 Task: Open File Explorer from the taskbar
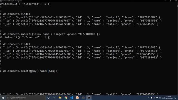click(60, 97)
